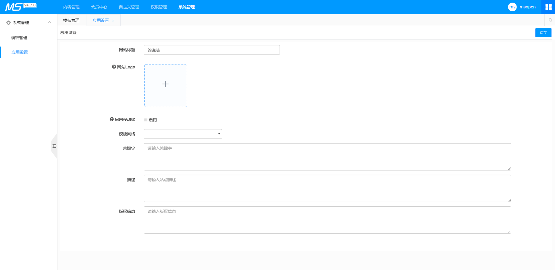Screen dimensions: 555x270
Task: Open the 内容管理 top menu
Action: point(71,7)
